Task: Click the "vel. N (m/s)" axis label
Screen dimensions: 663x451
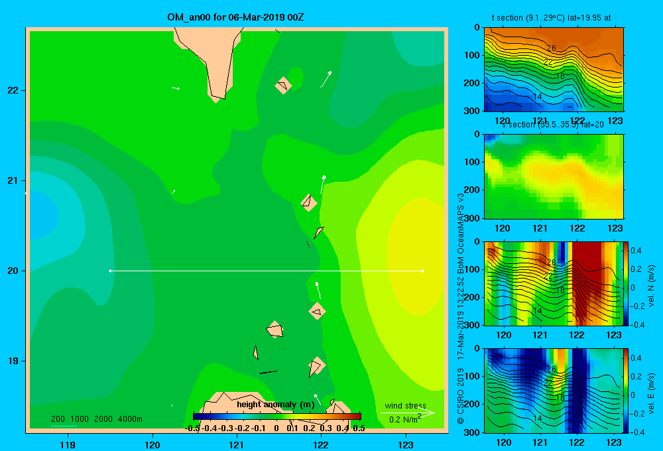Action: point(651,286)
